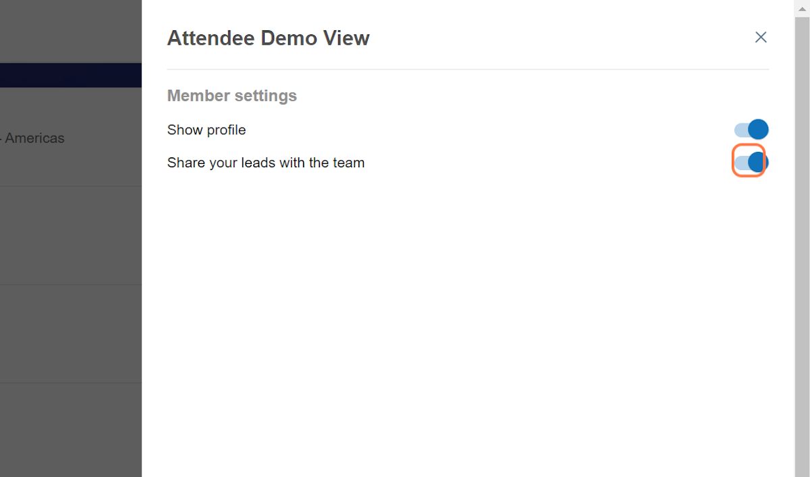810x477 pixels.
Task: Click the Attendee Demo View title
Action: [268, 38]
